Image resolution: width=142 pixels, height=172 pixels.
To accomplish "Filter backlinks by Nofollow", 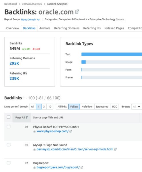I will (x=87, y=107).
